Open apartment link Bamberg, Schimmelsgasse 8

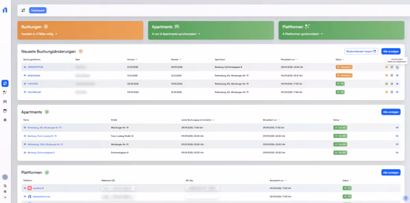click(41, 152)
